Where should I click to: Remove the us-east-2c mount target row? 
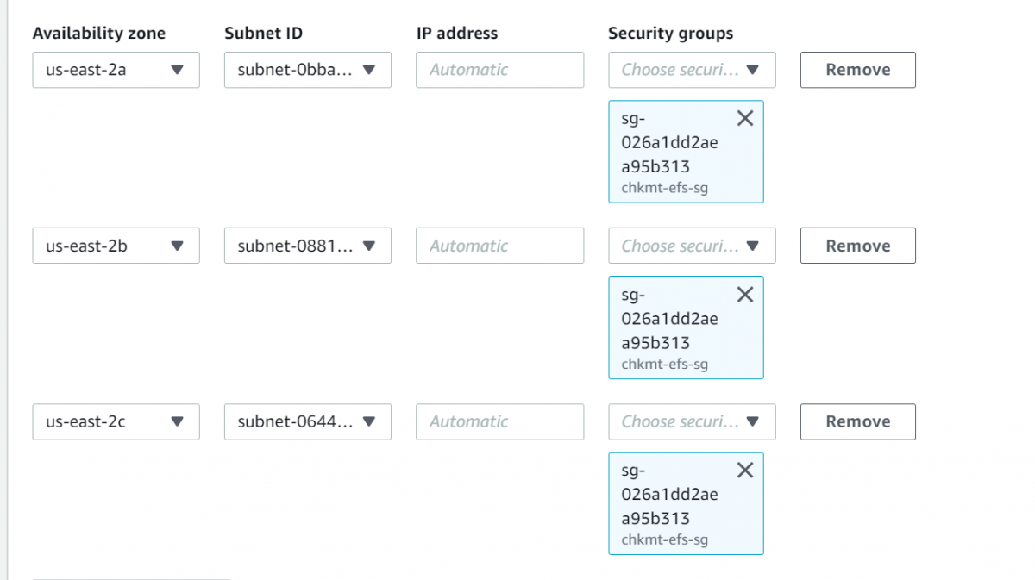pos(857,421)
